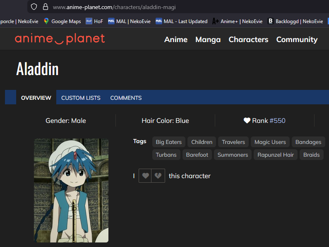Image resolution: width=329 pixels, height=247 pixels.
Task: Switch to the Custom Lists tab
Action: [x=81, y=97]
